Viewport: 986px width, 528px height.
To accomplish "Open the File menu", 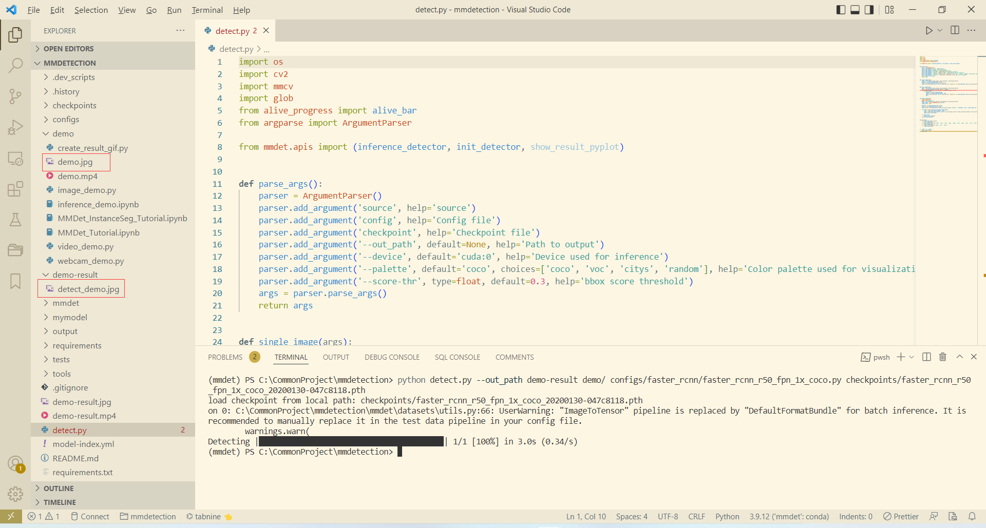I will [x=33, y=10].
